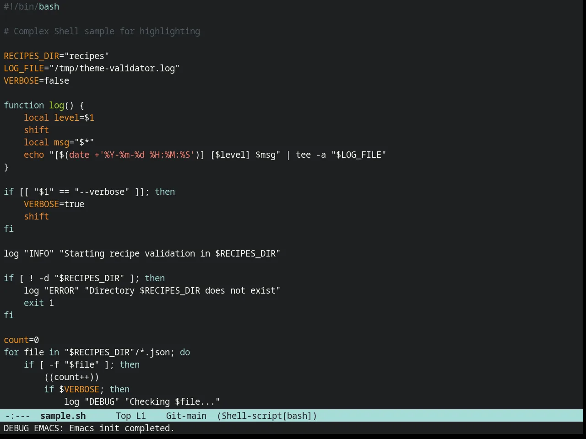Click the 'for file in' loop line

coord(97,352)
